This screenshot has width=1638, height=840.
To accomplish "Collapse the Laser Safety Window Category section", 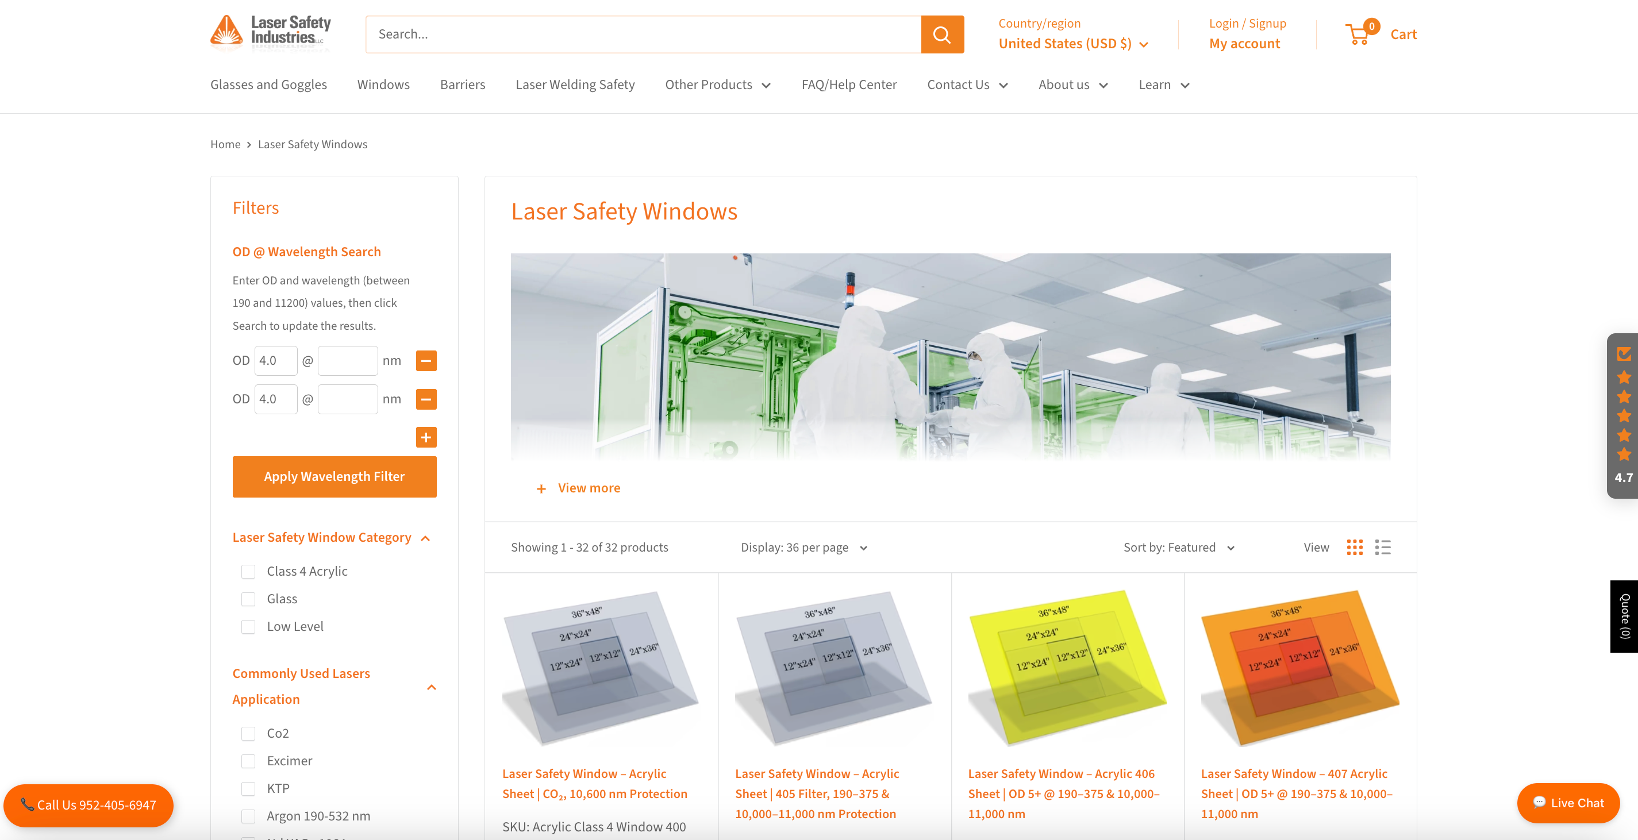I will (425, 538).
